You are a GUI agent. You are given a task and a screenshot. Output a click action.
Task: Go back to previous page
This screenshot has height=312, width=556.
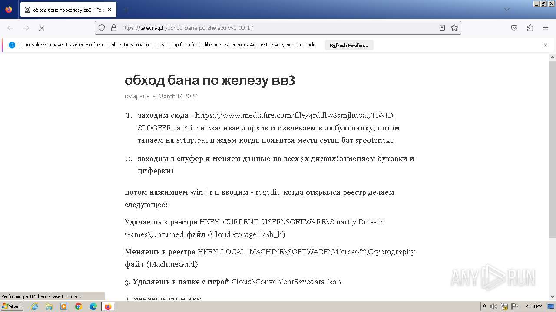click(x=10, y=28)
